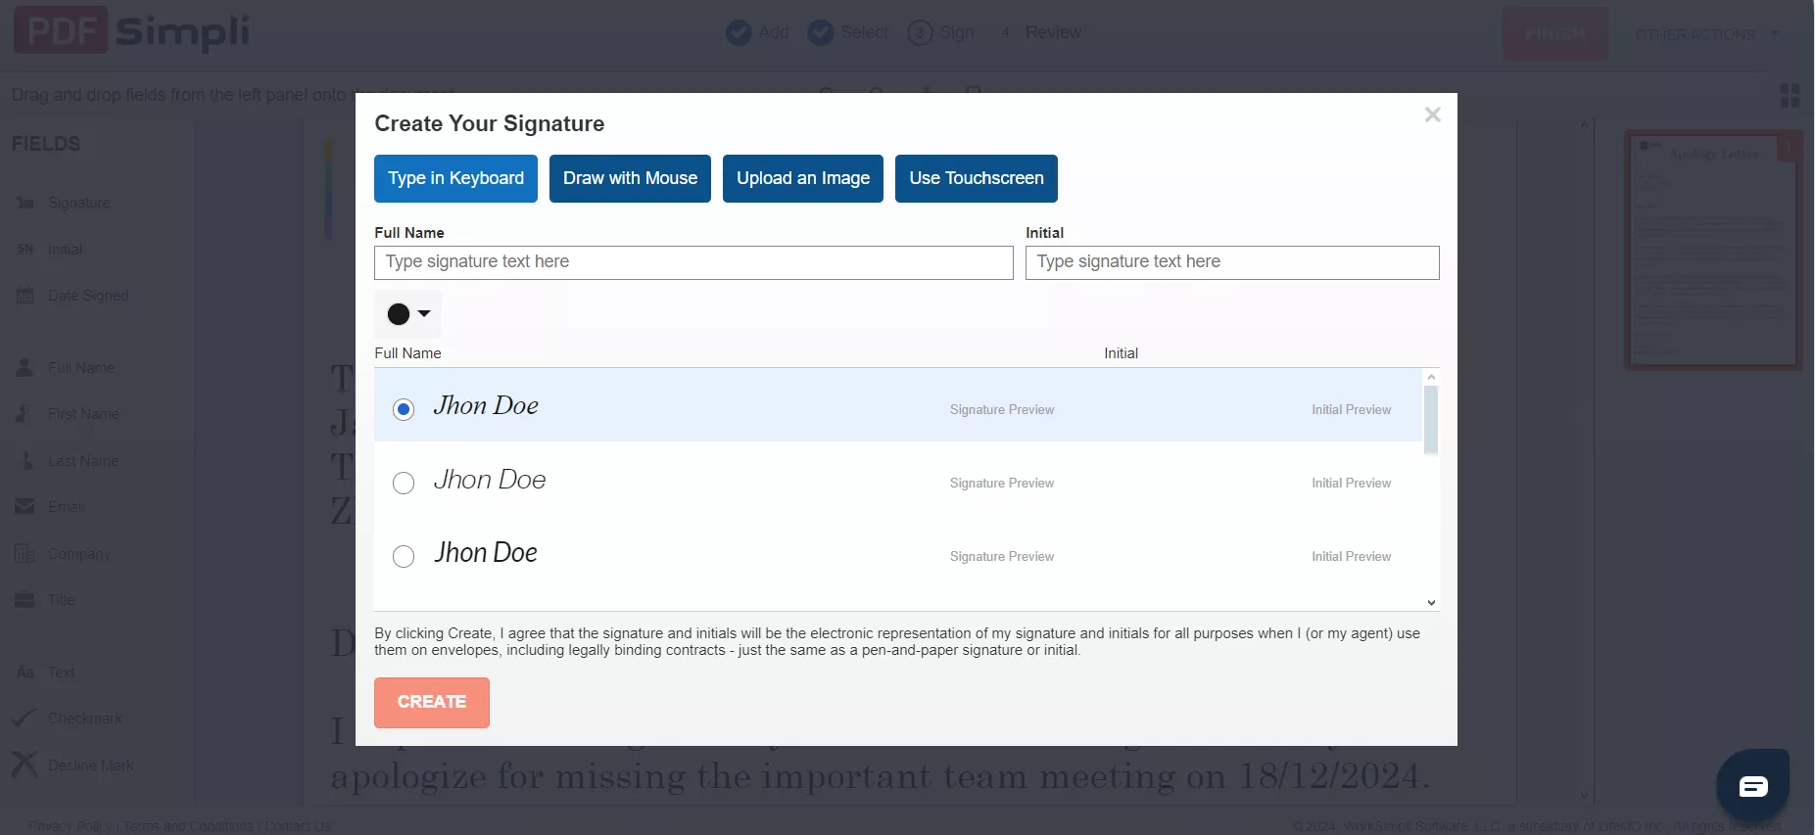Choose the third Jhon Doe signature style
1815x835 pixels.
404,557
